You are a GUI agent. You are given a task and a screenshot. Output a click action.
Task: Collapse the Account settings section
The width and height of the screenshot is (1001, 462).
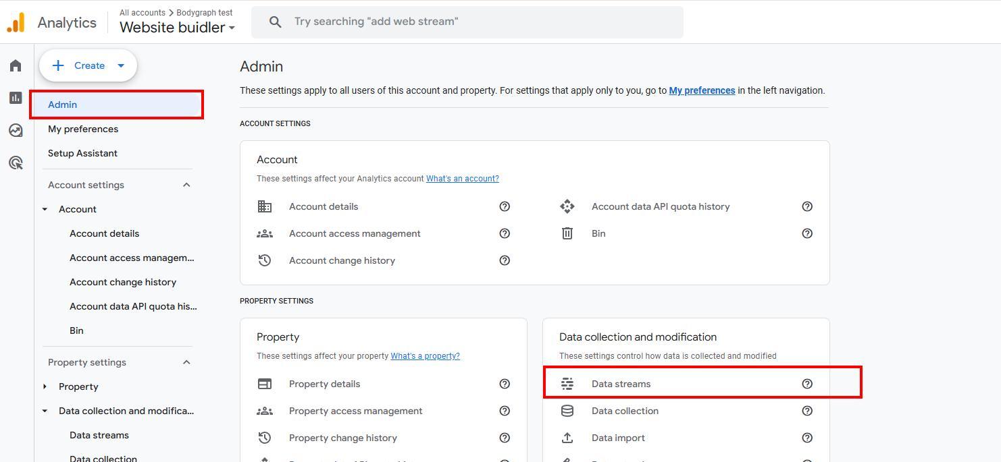click(x=186, y=185)
